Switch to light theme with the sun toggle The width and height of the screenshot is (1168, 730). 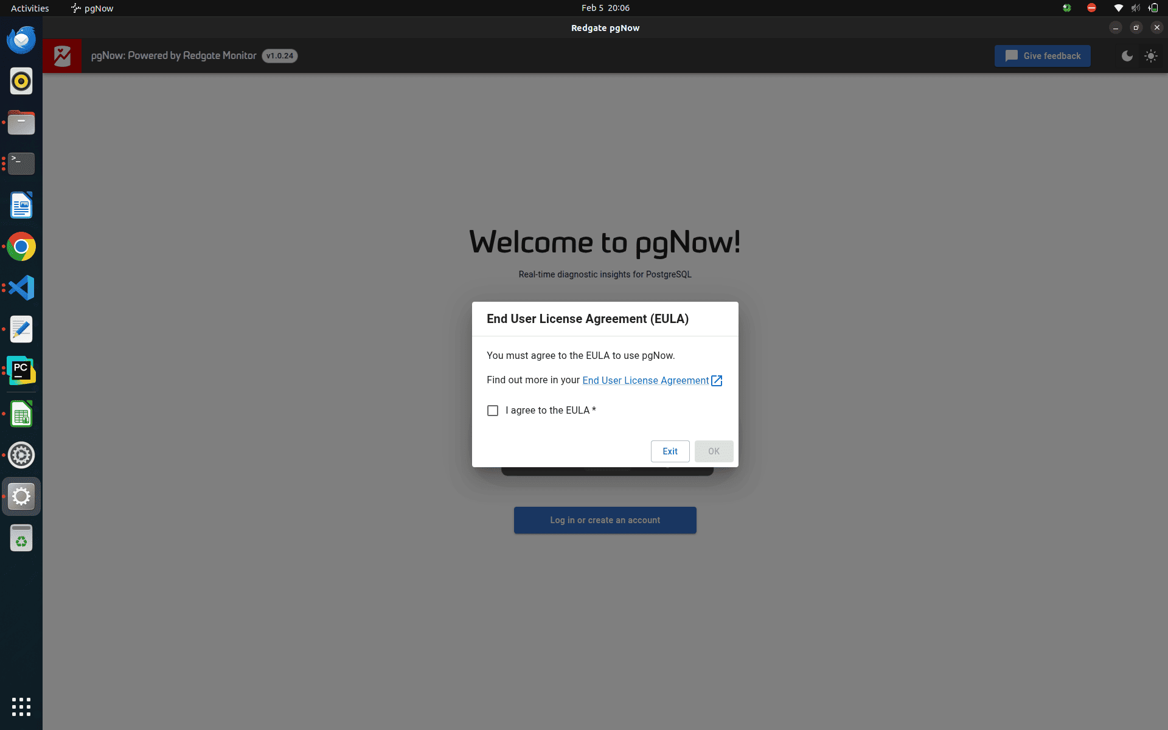pyautogui.click(x=1152, y=55)
